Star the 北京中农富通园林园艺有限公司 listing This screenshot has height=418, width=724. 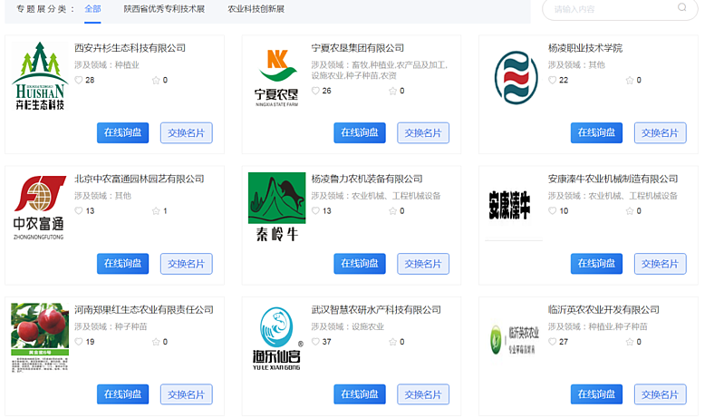(154, 211)
